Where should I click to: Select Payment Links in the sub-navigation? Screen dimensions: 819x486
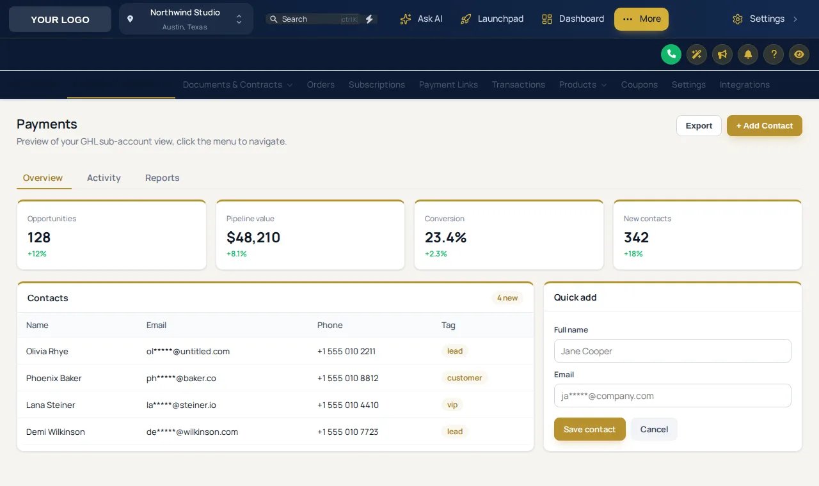coord(449,84)
